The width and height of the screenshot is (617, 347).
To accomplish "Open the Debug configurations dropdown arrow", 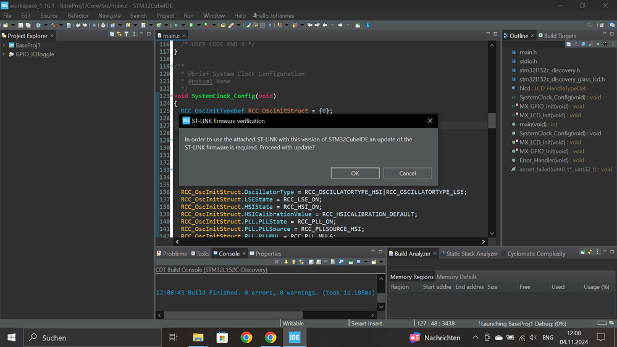I will click(183, 25).
